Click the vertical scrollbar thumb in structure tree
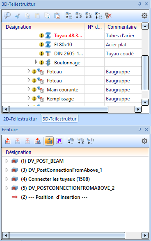151x241 pixels. tap(145, 73)
